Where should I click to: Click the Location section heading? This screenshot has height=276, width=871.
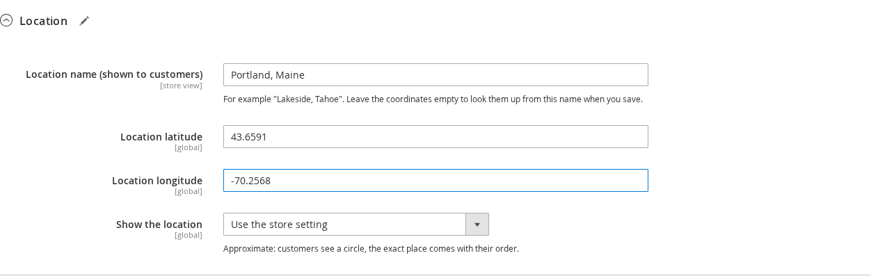point(43,21)
